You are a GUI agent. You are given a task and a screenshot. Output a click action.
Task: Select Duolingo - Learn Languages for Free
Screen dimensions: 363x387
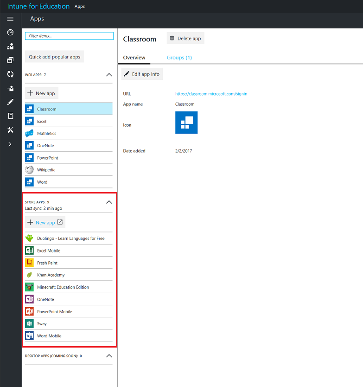coord(69,238)
